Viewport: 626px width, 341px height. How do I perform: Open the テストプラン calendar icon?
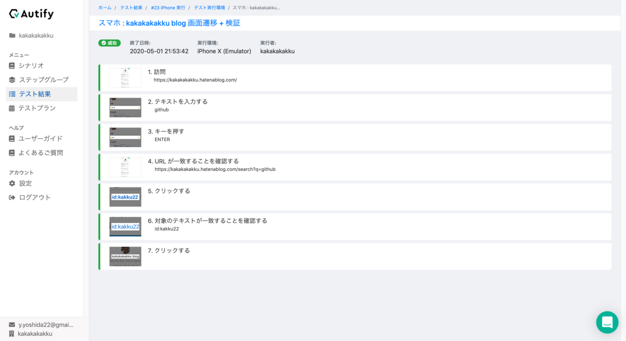tap(11, 108)
